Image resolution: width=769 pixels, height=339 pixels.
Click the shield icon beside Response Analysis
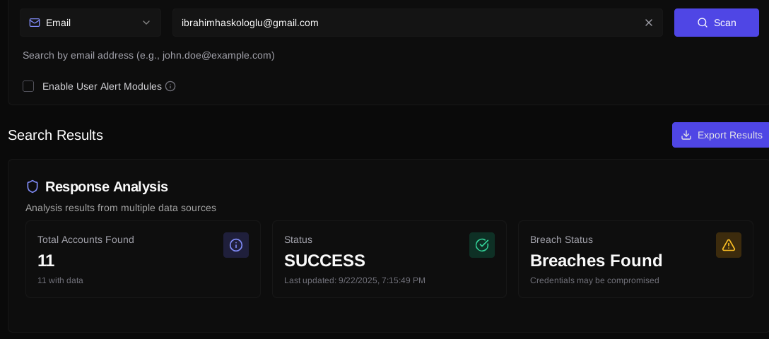pos(33,186)
